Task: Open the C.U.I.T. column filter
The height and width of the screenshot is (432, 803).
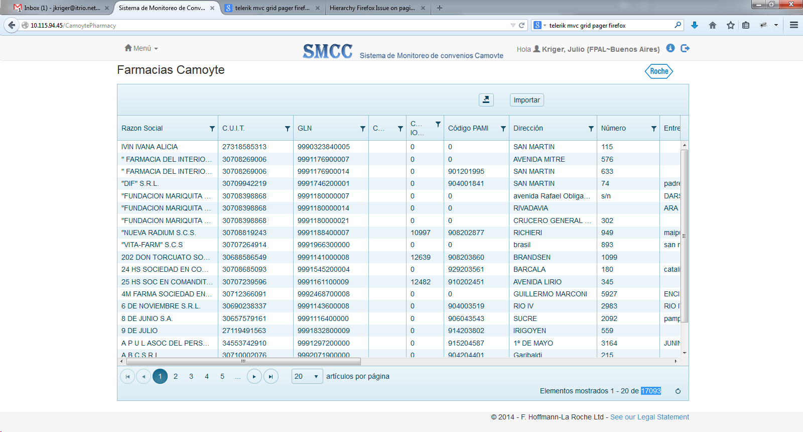Action: [287, 129]
